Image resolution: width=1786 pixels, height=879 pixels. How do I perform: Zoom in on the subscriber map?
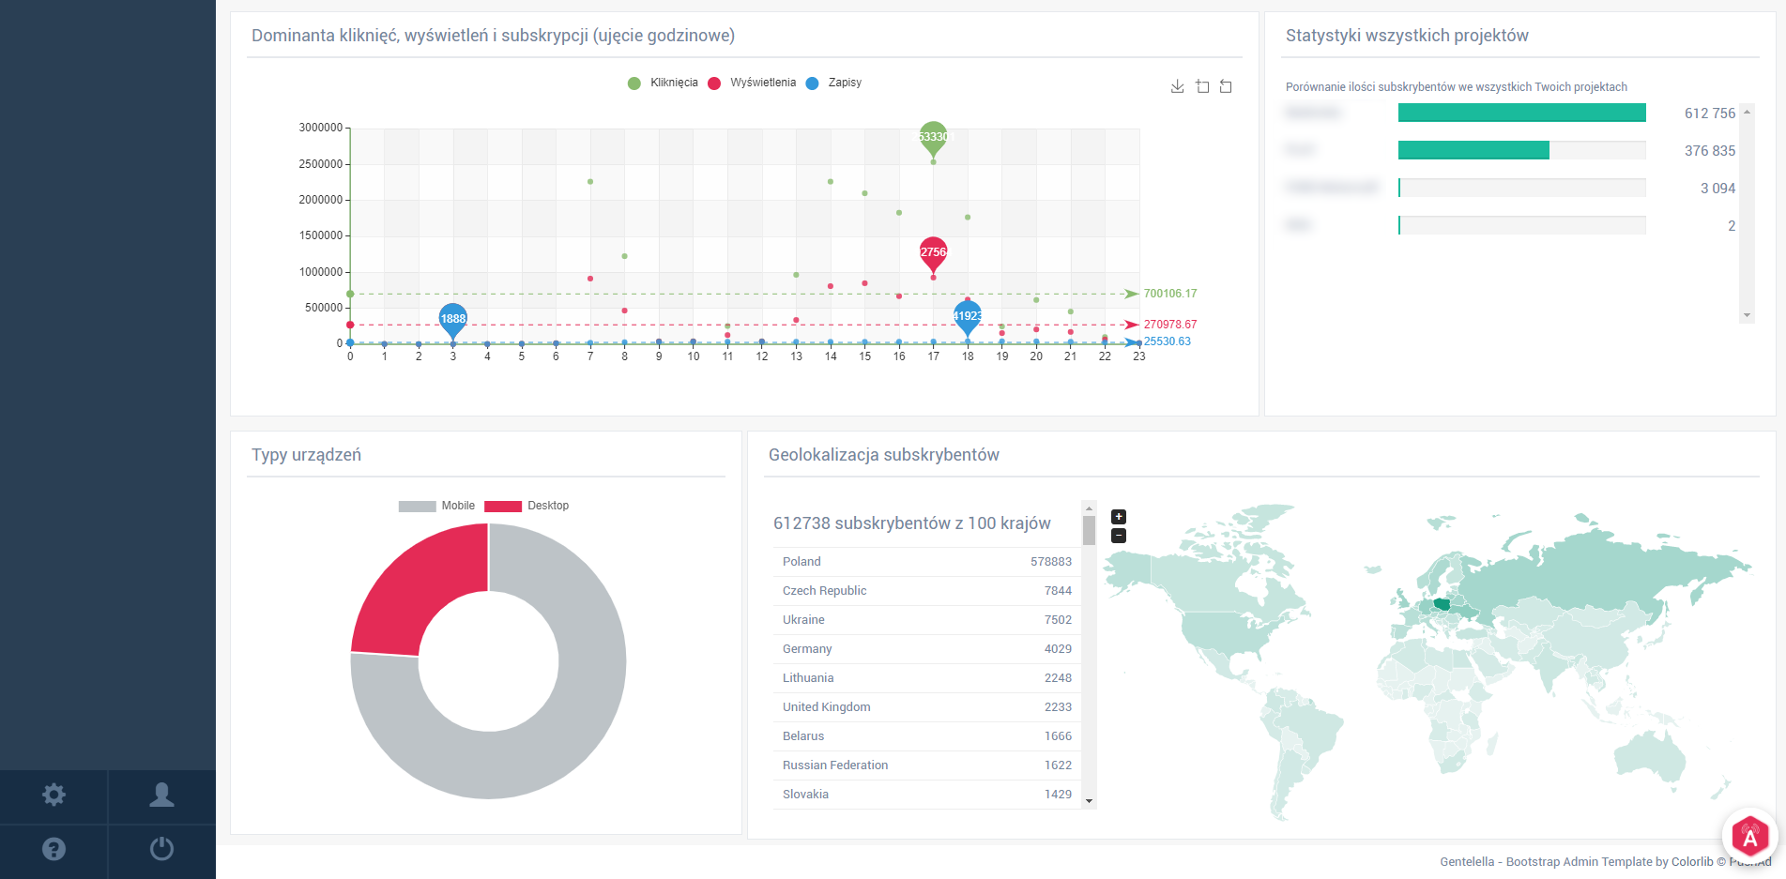click(1118, 517)
